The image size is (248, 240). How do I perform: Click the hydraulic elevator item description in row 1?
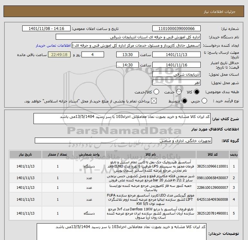click(x=151, y=166)
